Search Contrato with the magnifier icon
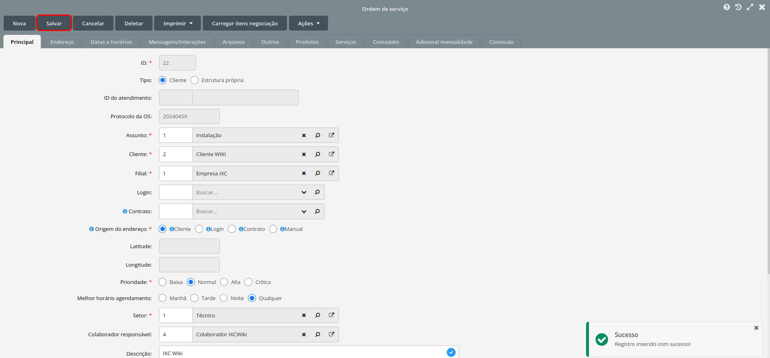 pyautogui.click(x=317, y=211)
